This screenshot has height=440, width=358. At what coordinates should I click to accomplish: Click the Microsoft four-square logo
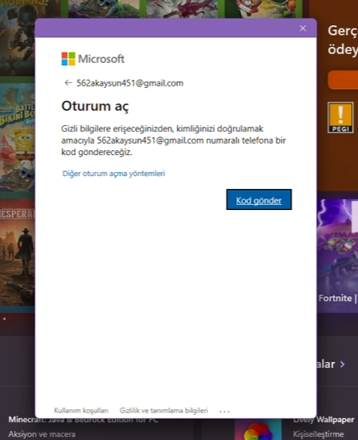(x=68, y=59)
